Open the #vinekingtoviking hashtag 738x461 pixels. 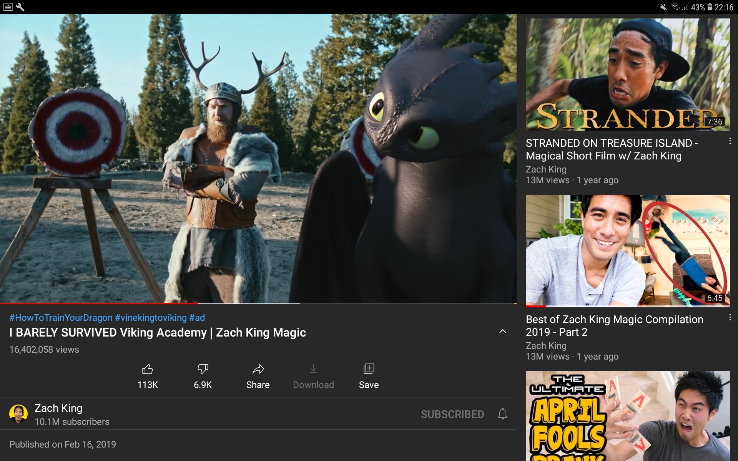coord(151,318)
